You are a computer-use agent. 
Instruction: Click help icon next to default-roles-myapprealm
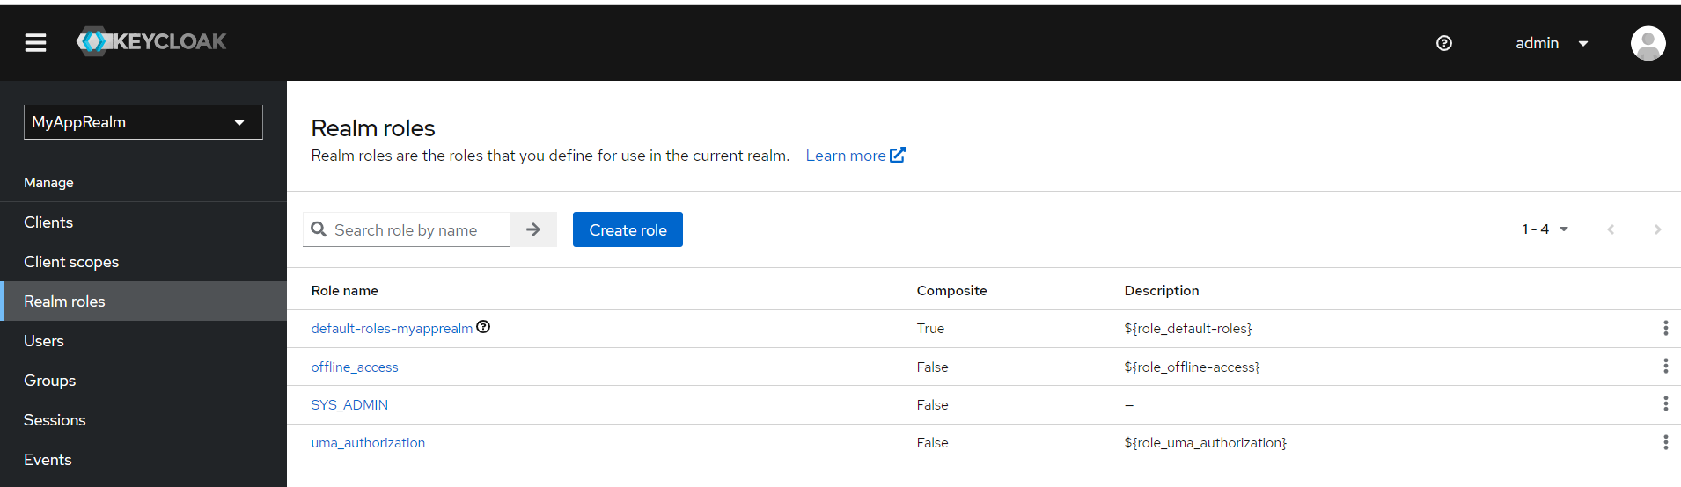tap(483, 327)
